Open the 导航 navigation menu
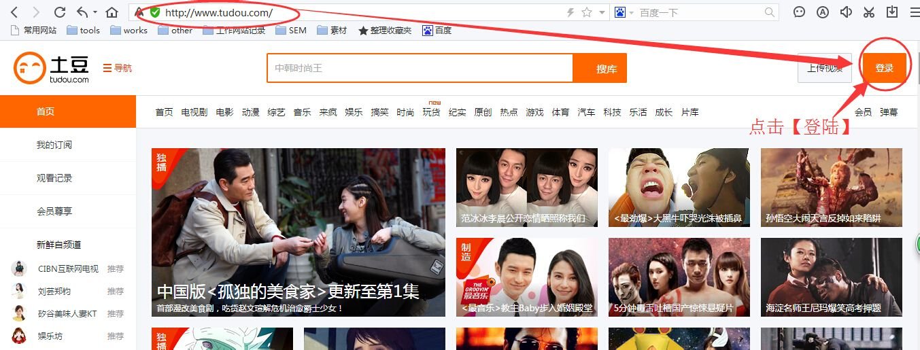 point(117,68)
